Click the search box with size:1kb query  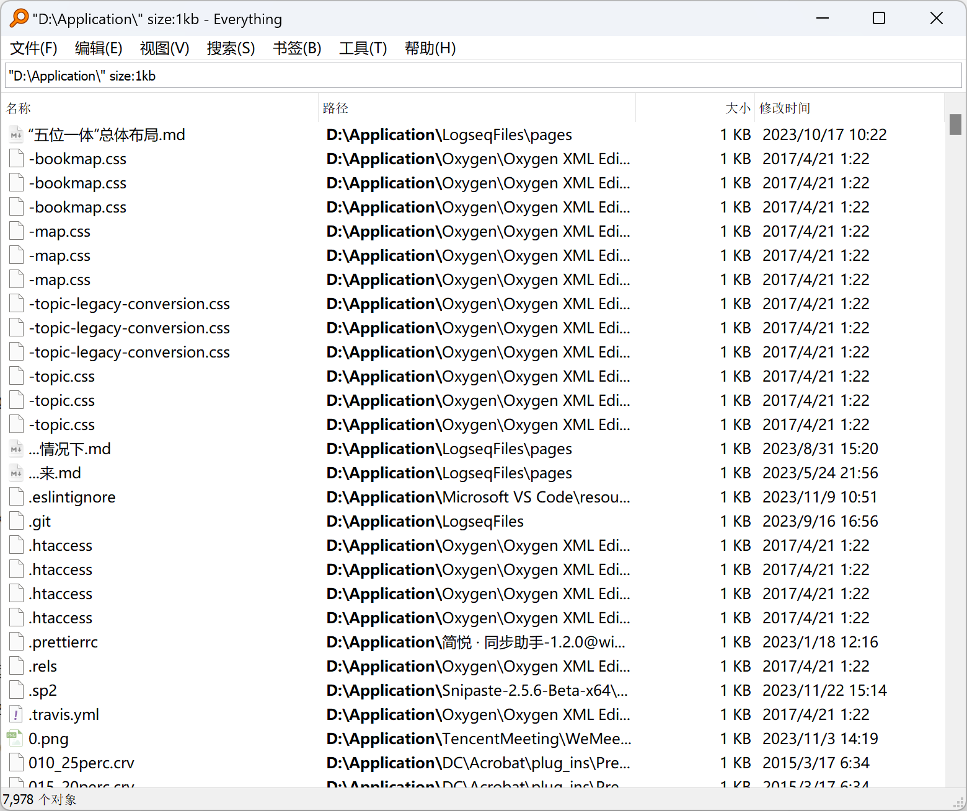(x=483, y=76)
